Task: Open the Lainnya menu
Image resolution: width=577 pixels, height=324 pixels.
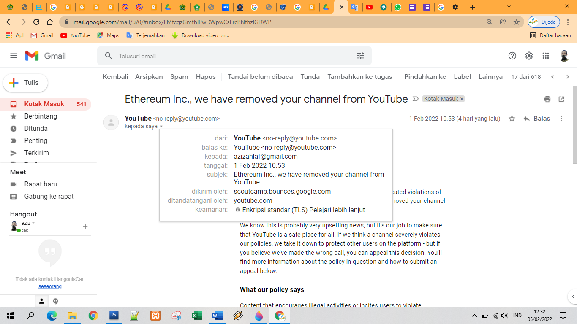Action: [x=490, y=77]
